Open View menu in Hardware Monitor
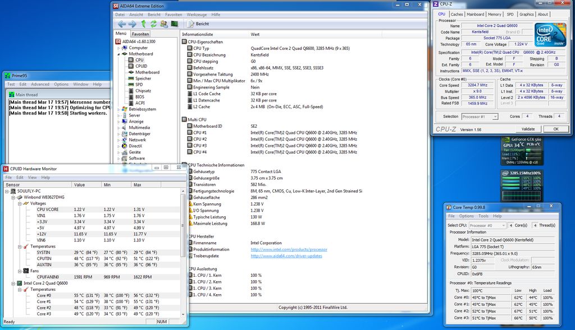575x330 pixels. (32, 178)
